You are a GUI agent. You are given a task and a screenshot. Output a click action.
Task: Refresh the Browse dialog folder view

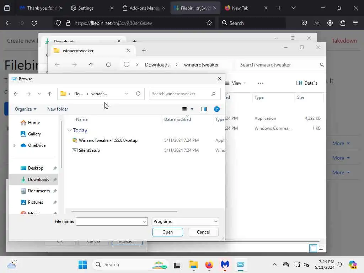138,93
